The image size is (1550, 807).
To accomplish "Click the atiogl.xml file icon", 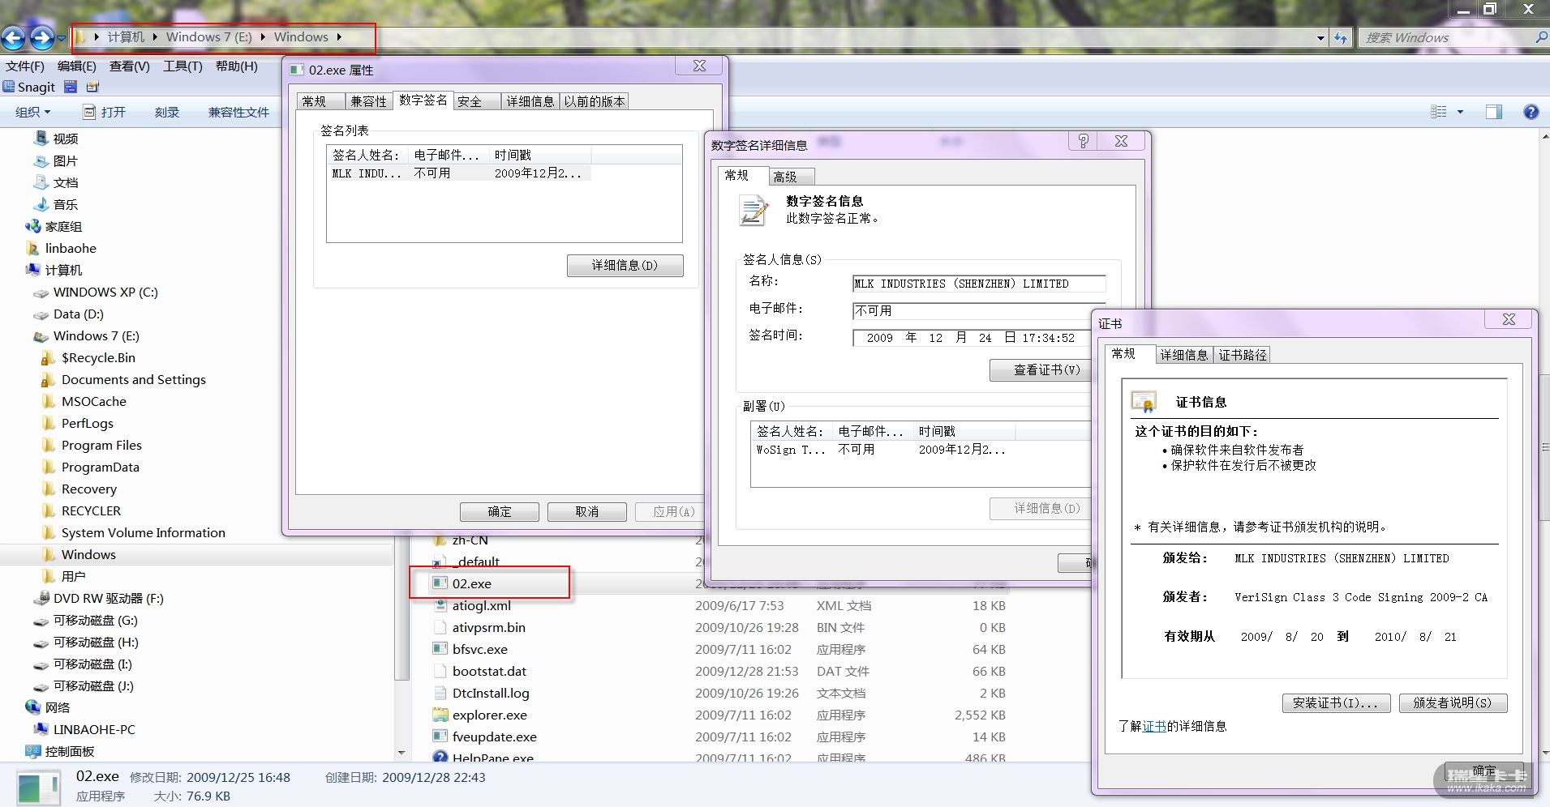I will coord(440,605).
